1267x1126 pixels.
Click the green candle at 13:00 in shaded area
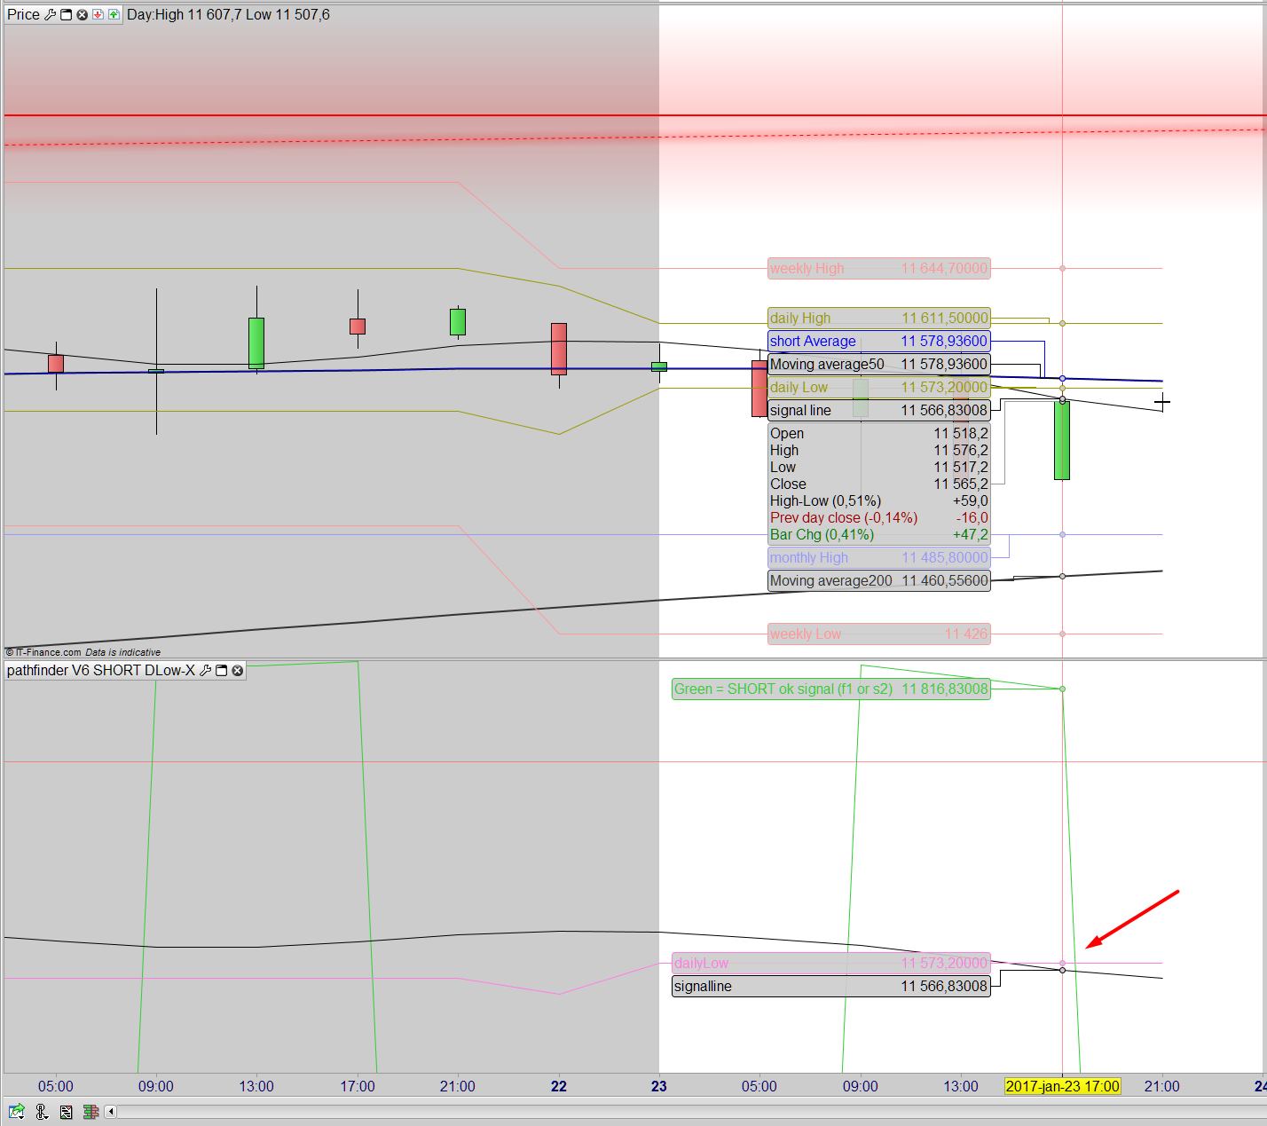(x=256, y=343)
